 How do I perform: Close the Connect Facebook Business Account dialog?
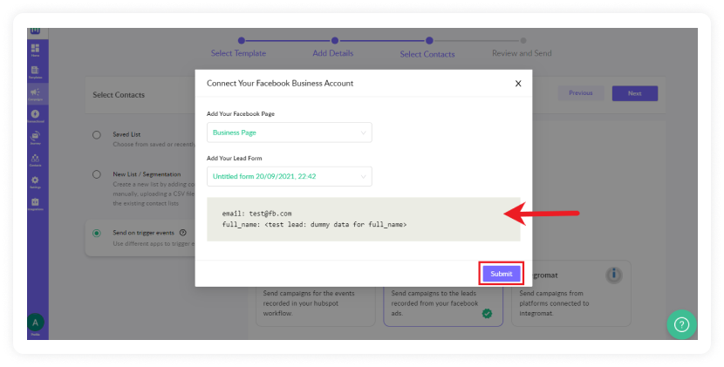click(x=518, y=84)
